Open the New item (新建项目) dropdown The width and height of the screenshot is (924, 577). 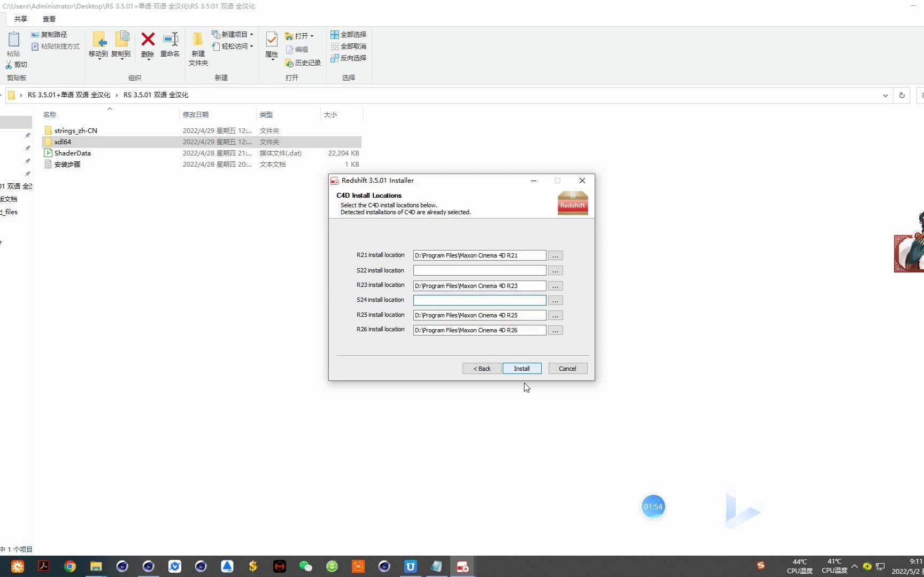click(x=233, y=34)
